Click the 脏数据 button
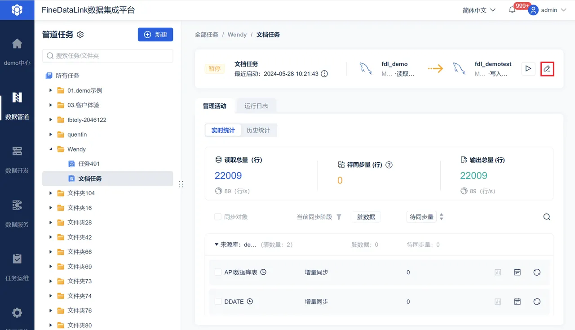Image resolution: width=575 pixels, height=330 pixels. point(366,217)
